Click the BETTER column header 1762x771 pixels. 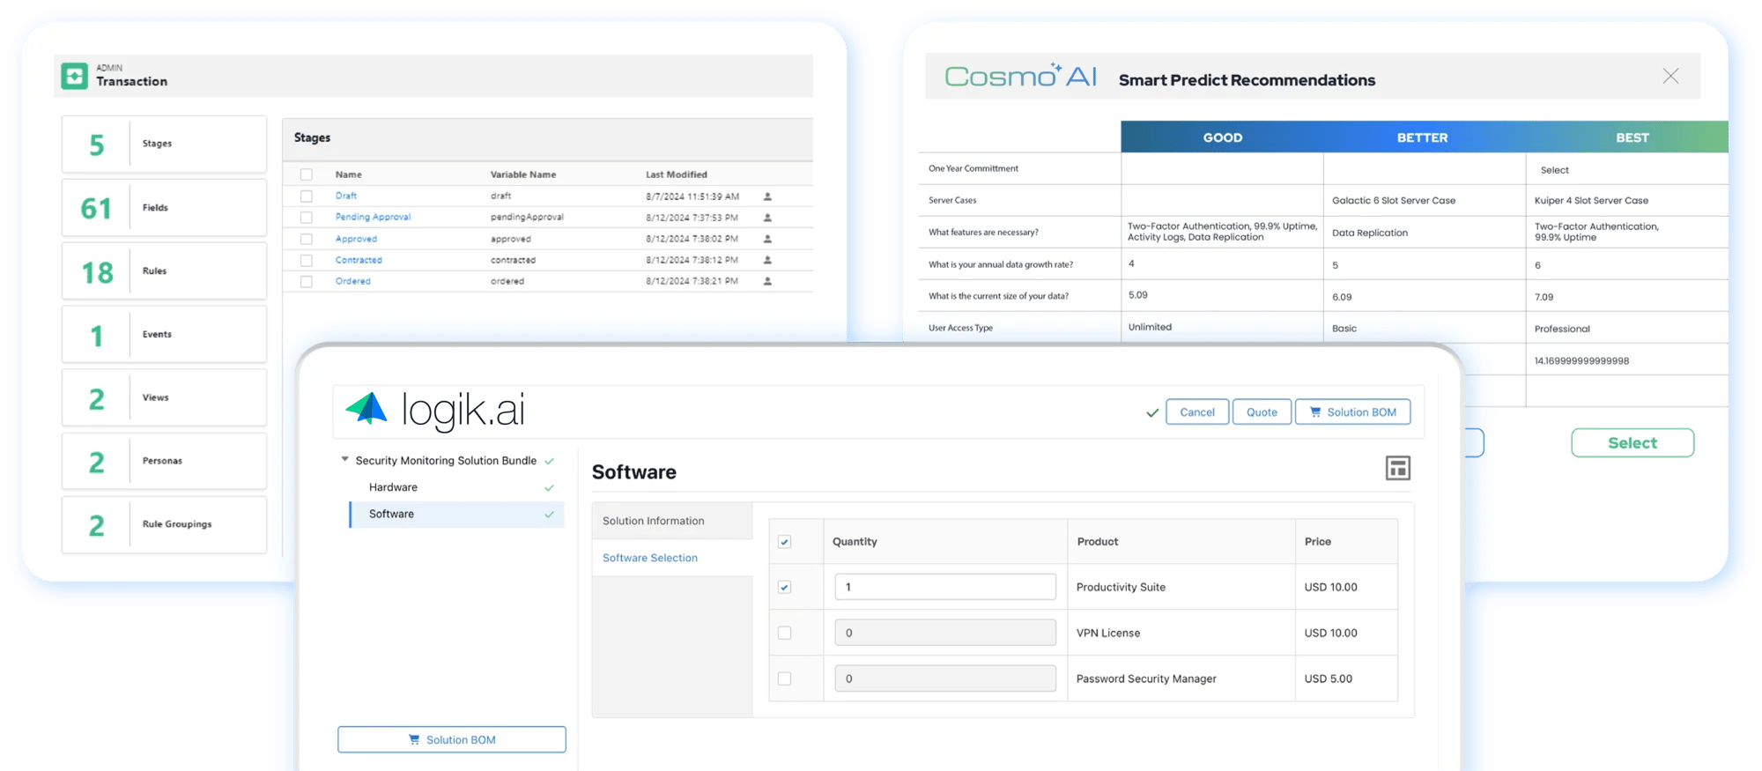[x=1423, y=137]
